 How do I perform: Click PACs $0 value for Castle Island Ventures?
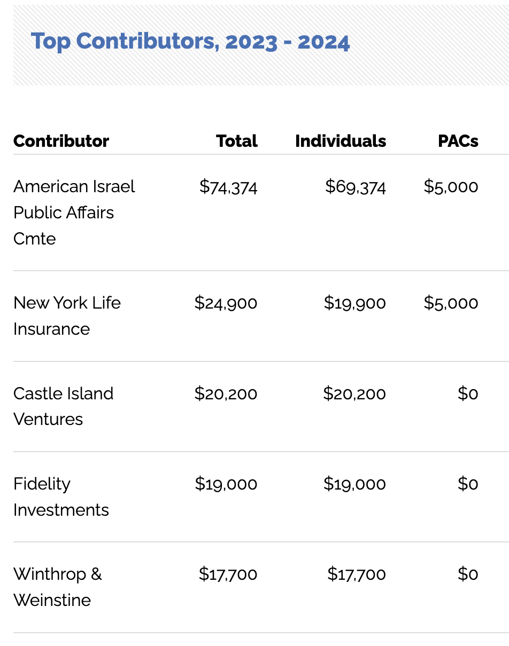pyautogui.click(x=468, y=393)
